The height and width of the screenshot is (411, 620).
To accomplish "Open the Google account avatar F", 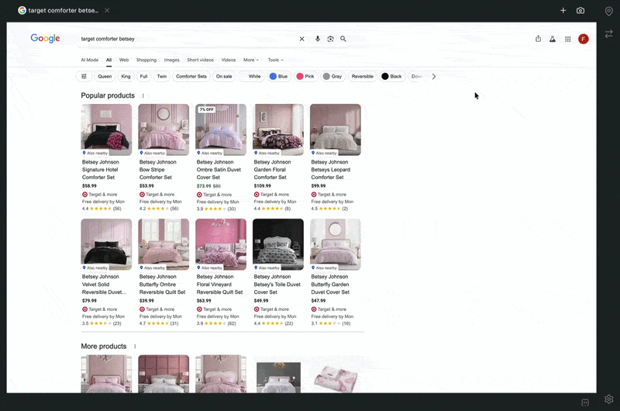I will tap(584, 39).
